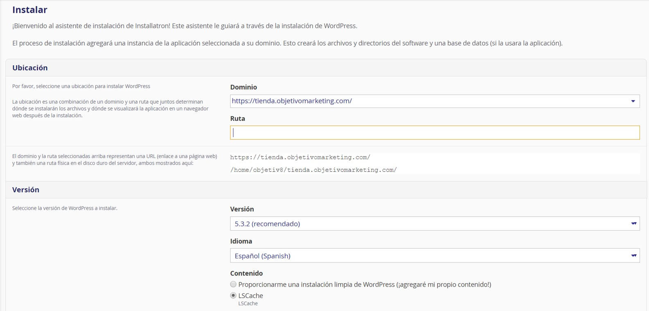Image resolution: width=649 pixels, height=311 pixels.
Task: Click the Dominio field label
Action: [x=243, y=87]
